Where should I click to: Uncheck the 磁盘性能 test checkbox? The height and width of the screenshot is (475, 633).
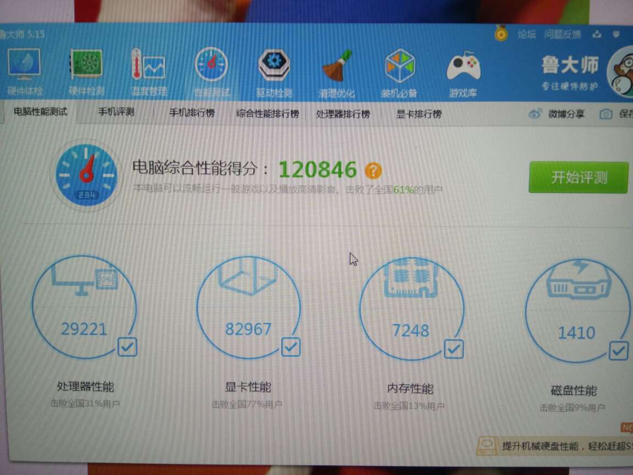tap(619, 351)
